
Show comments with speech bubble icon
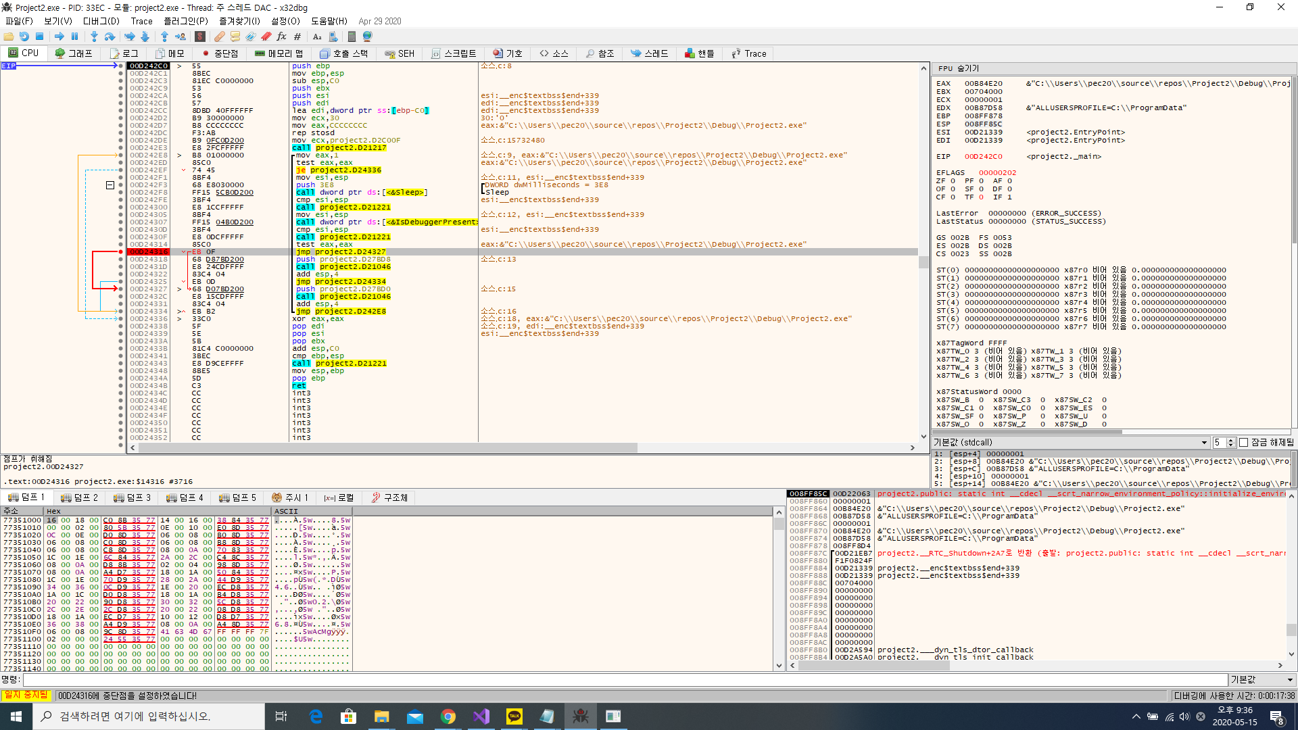point(235,36)
